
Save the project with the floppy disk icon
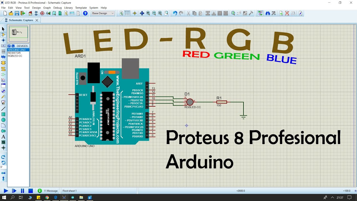click(17, 13)
